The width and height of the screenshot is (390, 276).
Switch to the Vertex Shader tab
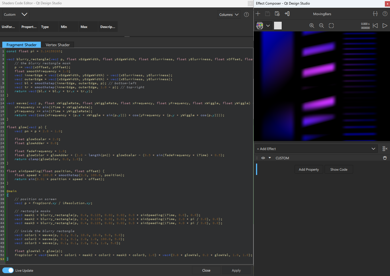[58, 45]
